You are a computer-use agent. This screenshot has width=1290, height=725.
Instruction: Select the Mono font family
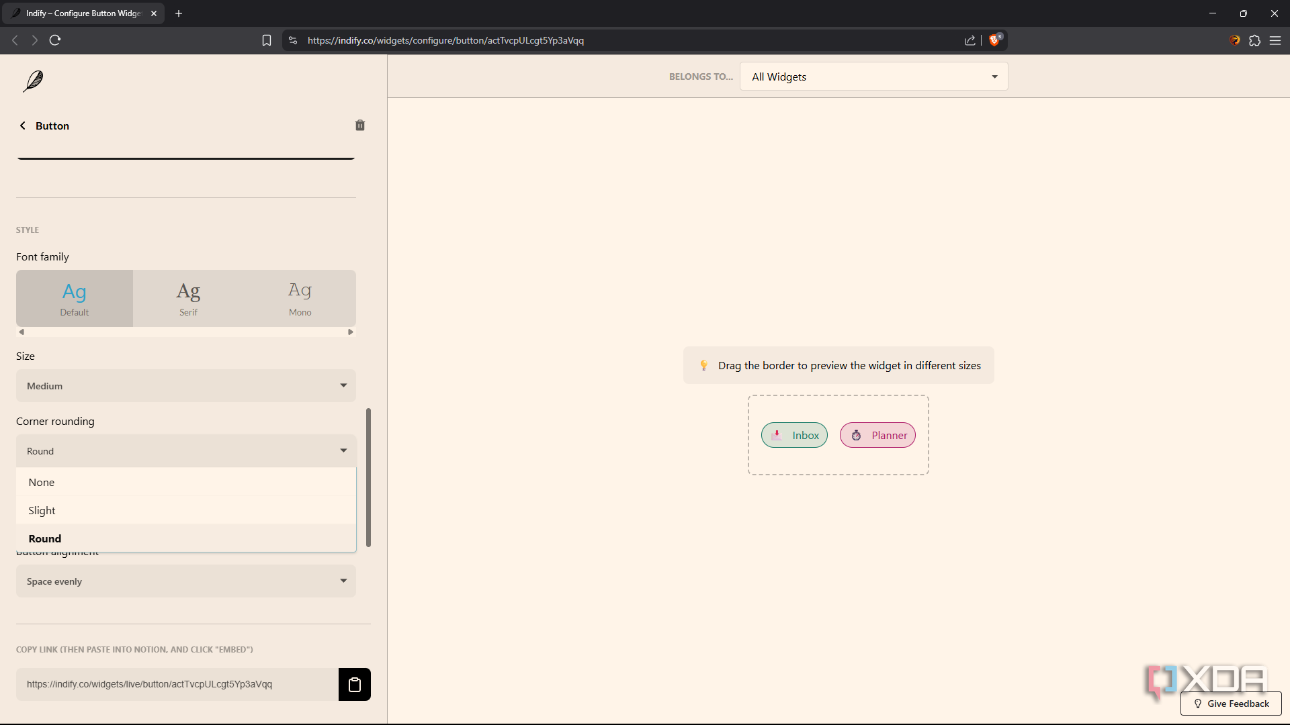tap(300, 299)
